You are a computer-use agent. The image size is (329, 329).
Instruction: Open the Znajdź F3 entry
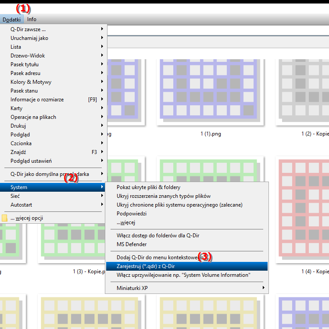coord(53,152)
